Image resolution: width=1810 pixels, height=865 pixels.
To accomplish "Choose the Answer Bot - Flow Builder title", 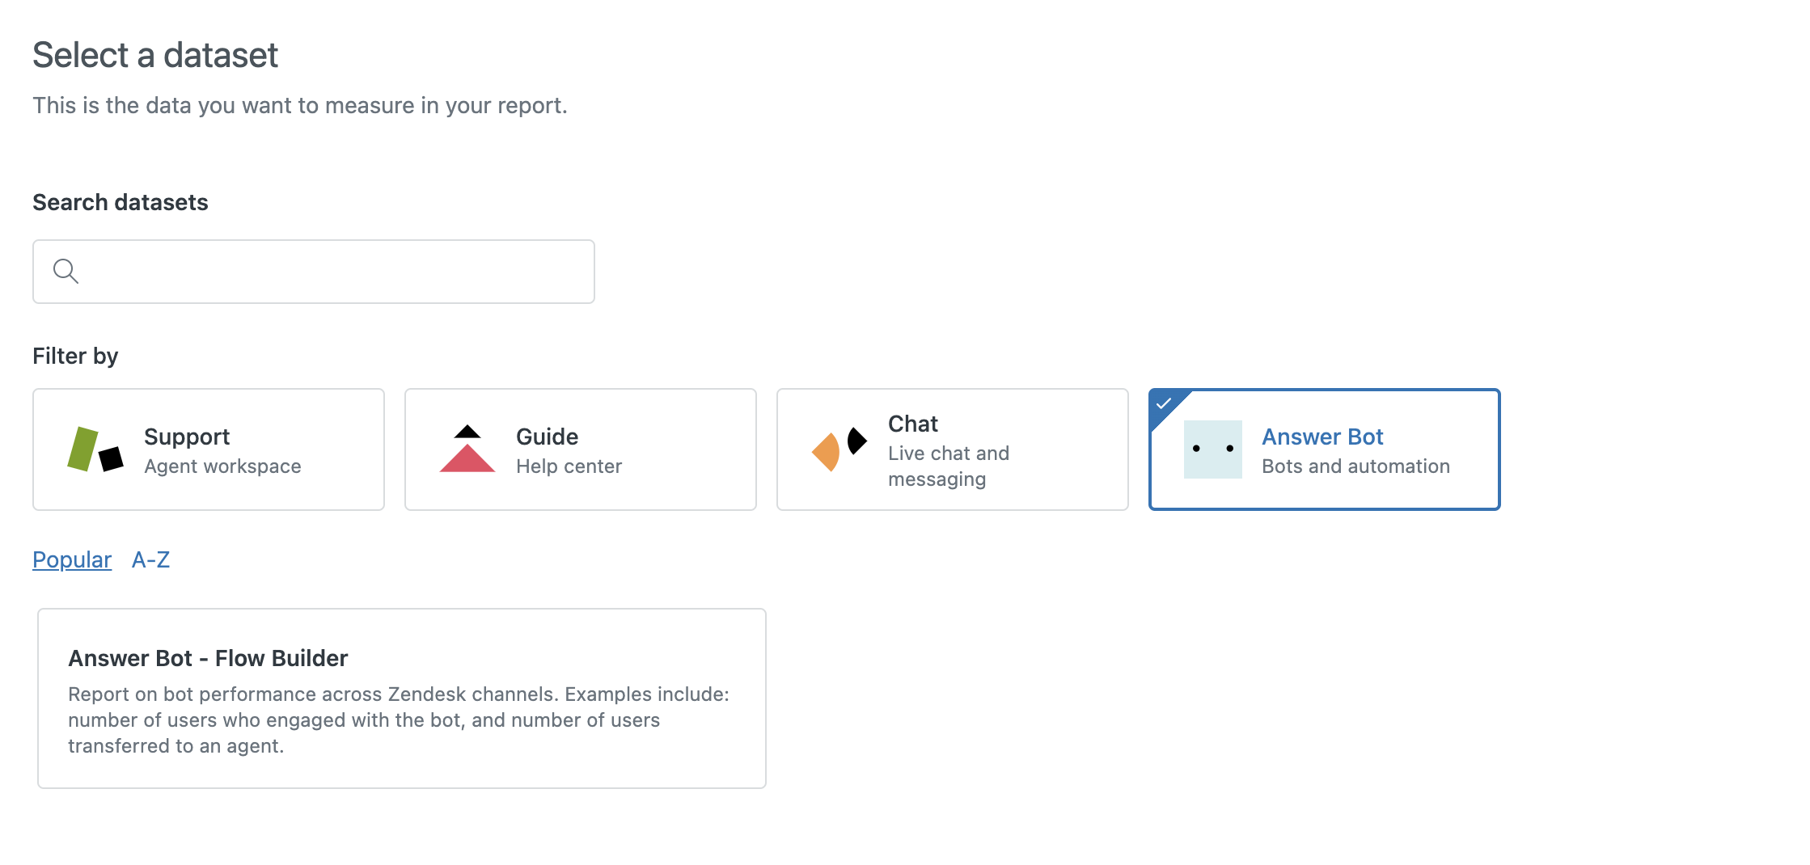I will coord(208,658).
